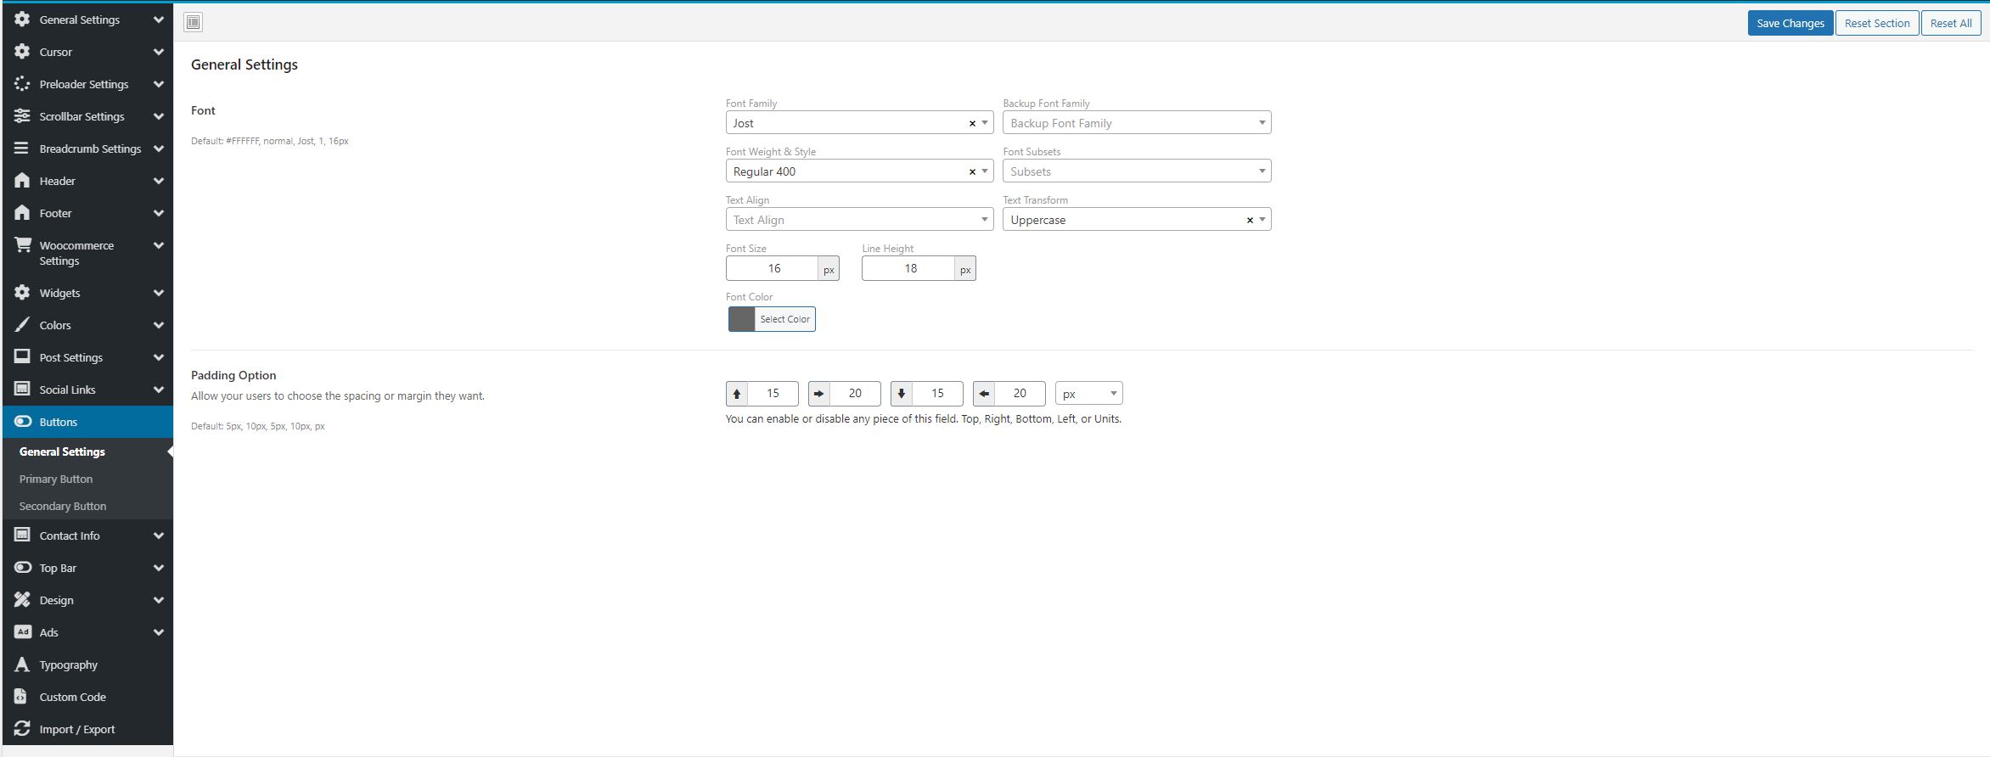Viewport: 1990px width, 757px height.
Task: Open the Text Align dropdown
Action: pos(858,220)
